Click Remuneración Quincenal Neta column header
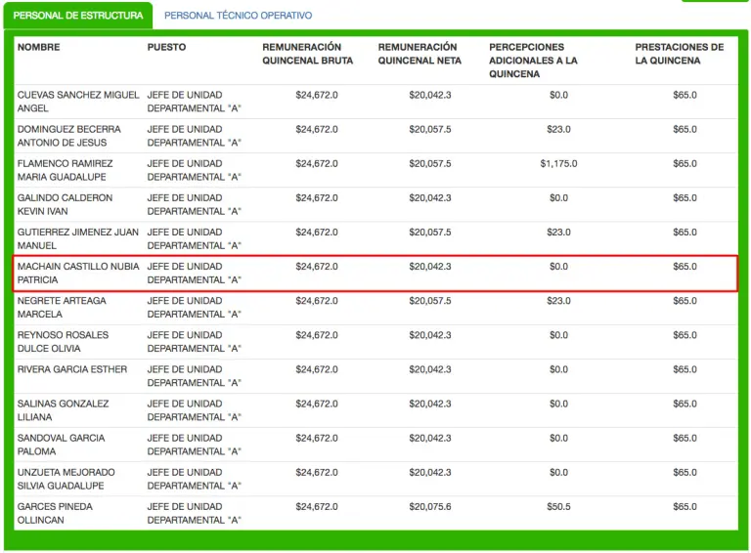This screenshot has width=751, height=553. 418,54
